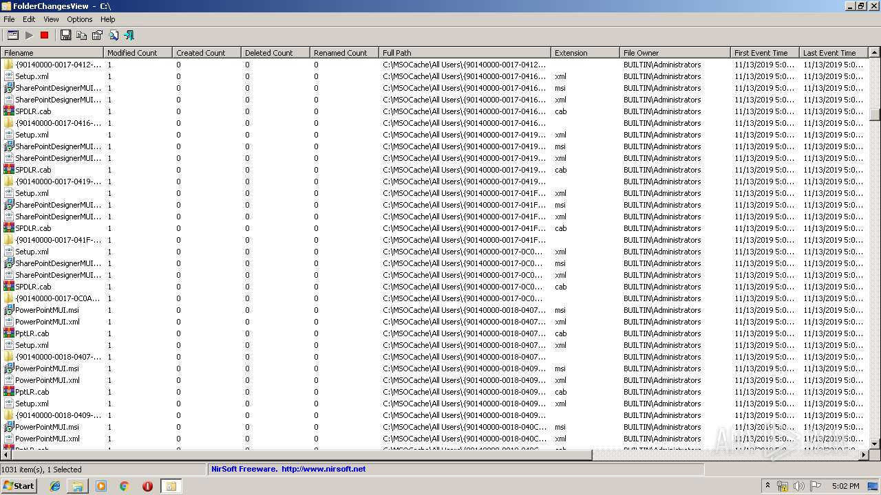Open the NirSoft website link in status bar

[323, 469]
